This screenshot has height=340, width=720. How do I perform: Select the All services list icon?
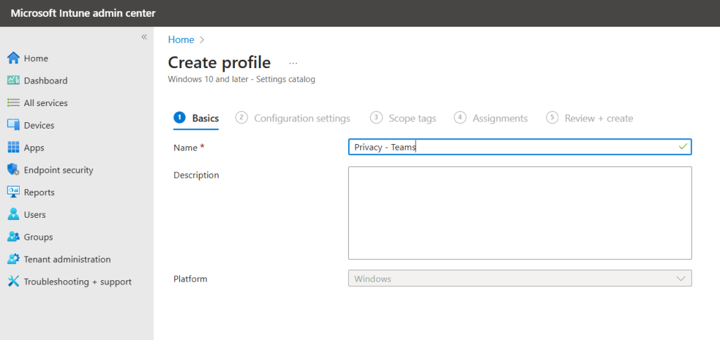[13, 103]
